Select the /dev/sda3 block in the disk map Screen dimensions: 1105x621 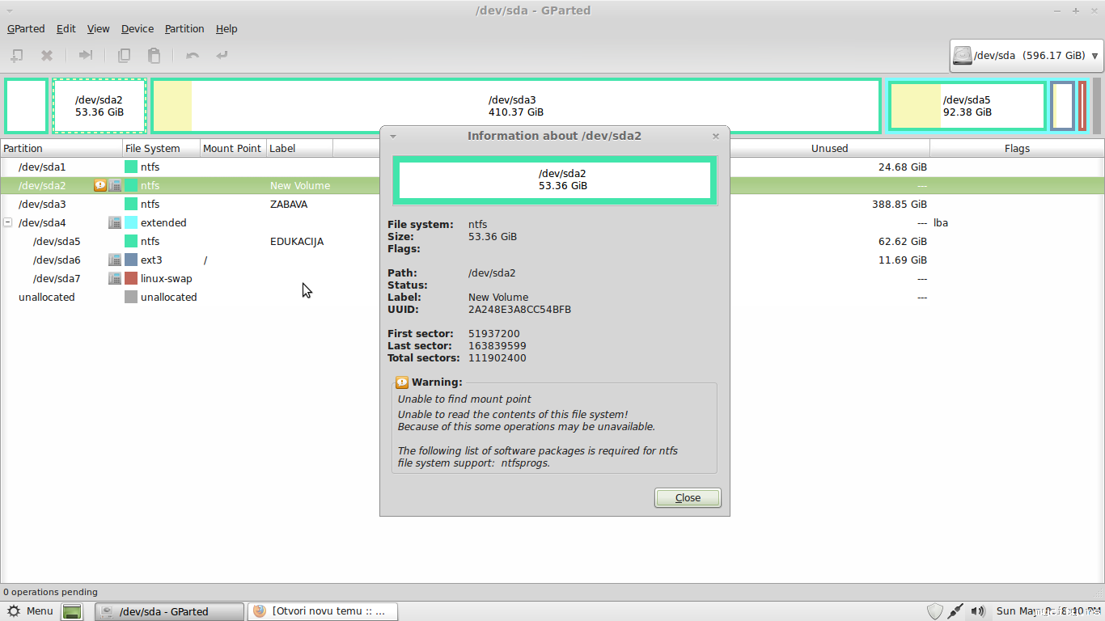[x=515, y=106]
